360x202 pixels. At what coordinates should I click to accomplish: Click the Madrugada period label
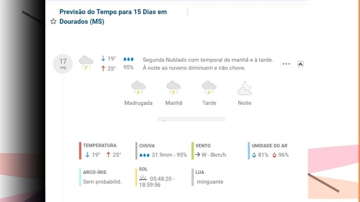coord(139,103)
